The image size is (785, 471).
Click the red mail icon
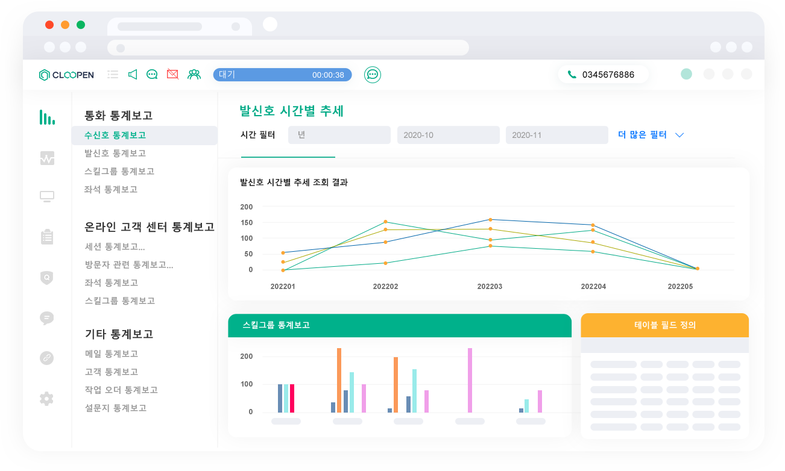172,75
